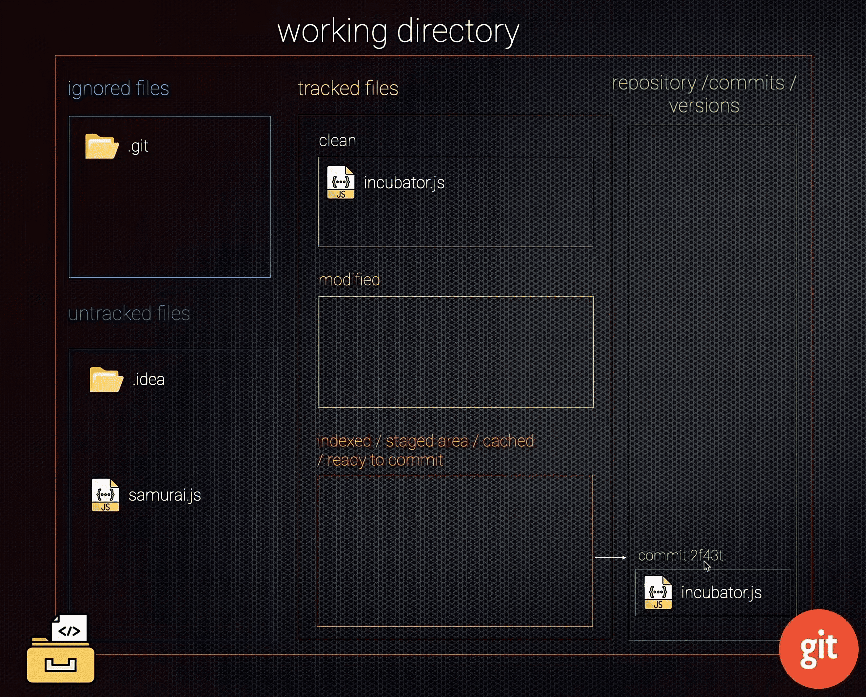Click the .git folder icon
This screenshot has width=866, height=697.
point(102,146)
